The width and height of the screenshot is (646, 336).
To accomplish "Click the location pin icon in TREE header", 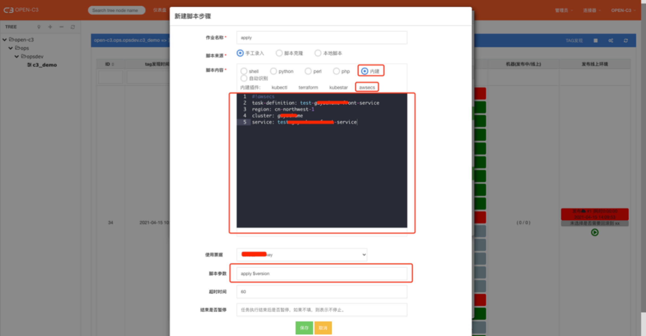I will (39, 27).
